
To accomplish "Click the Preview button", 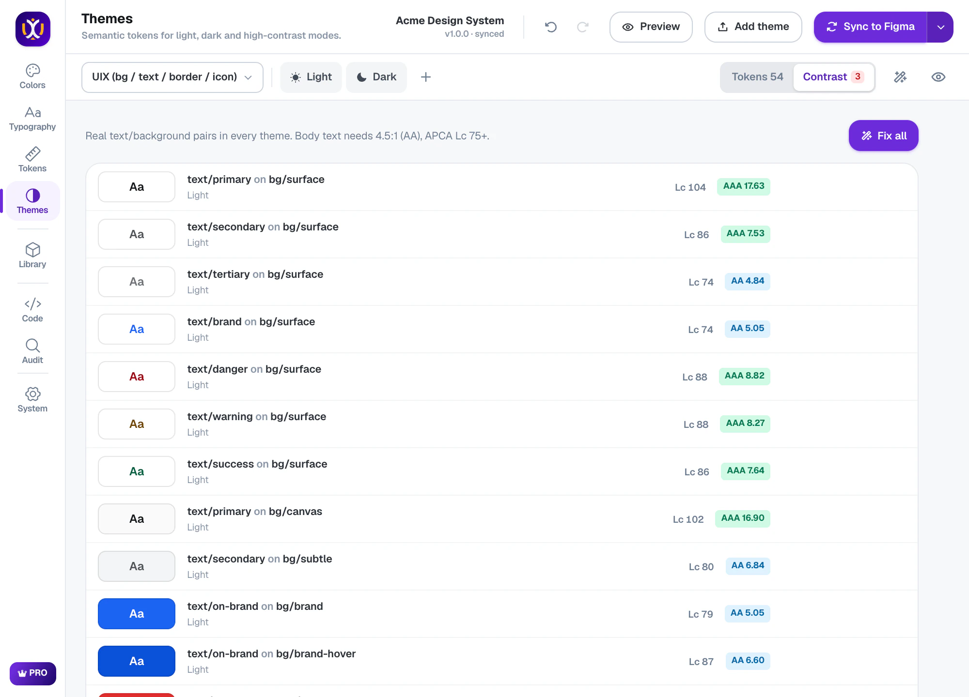I will [x=651, y=27].
